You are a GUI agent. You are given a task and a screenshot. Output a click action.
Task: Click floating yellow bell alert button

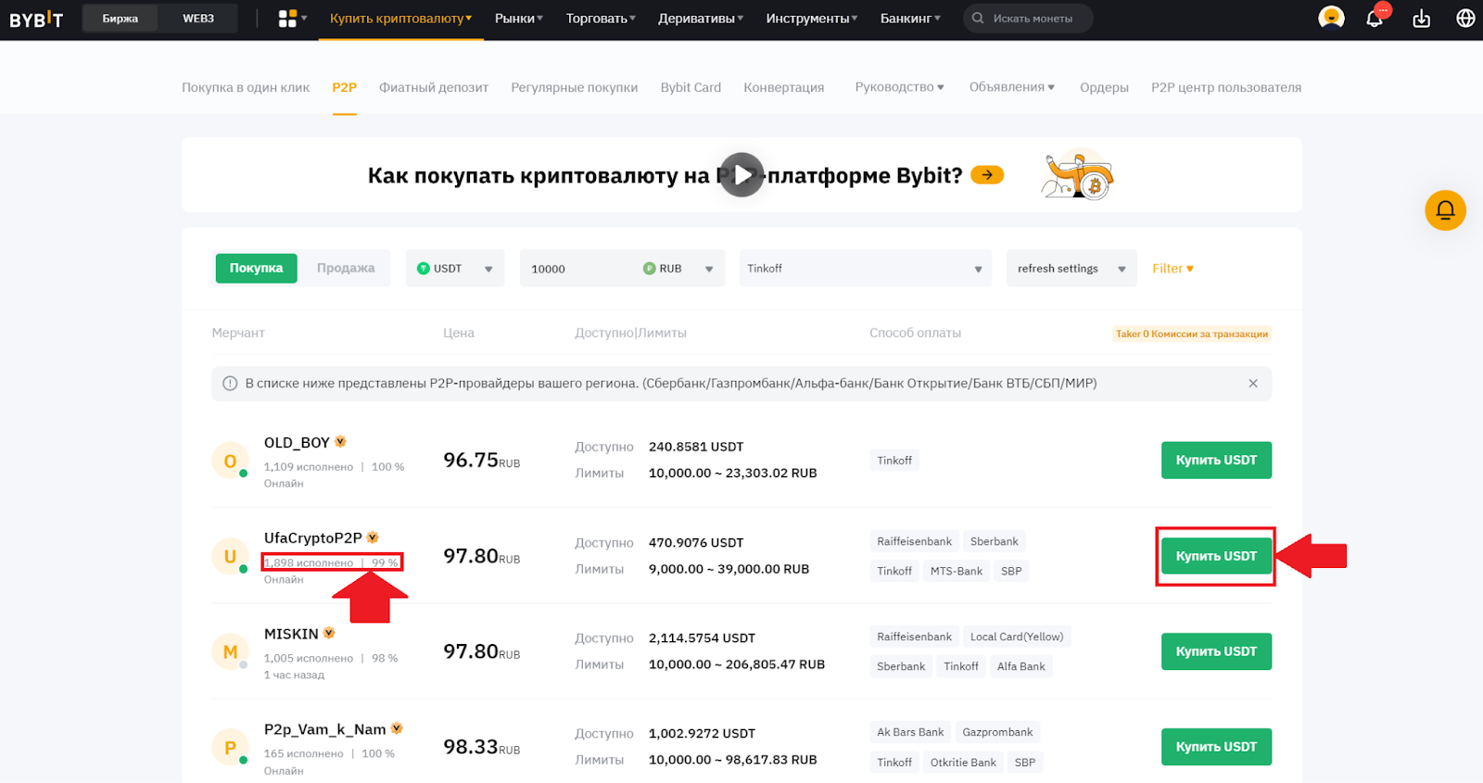pyautogui.click(x=1445, y=210)
